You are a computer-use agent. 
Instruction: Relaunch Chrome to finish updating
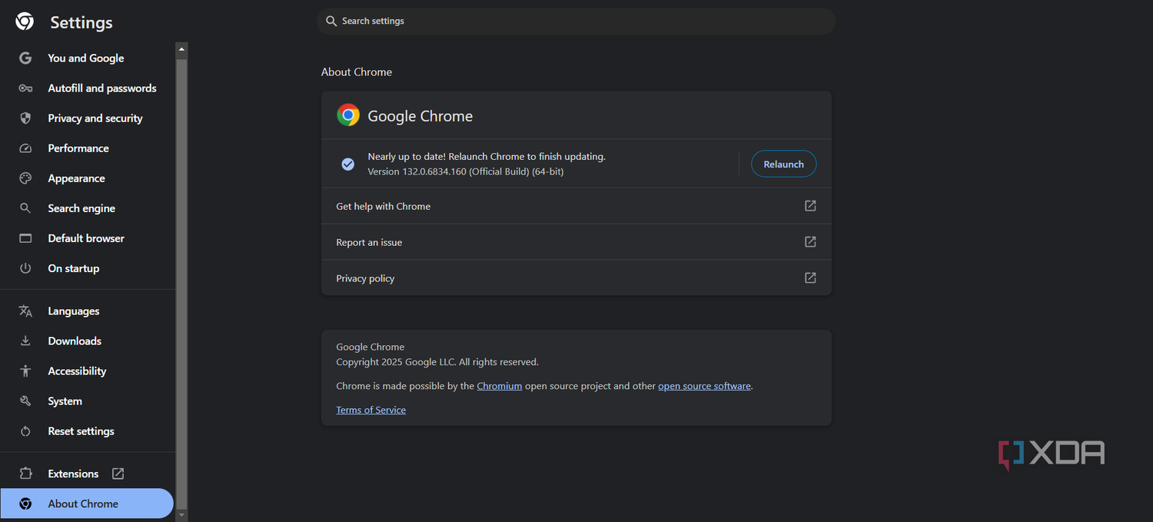click(x=783, y=164)
